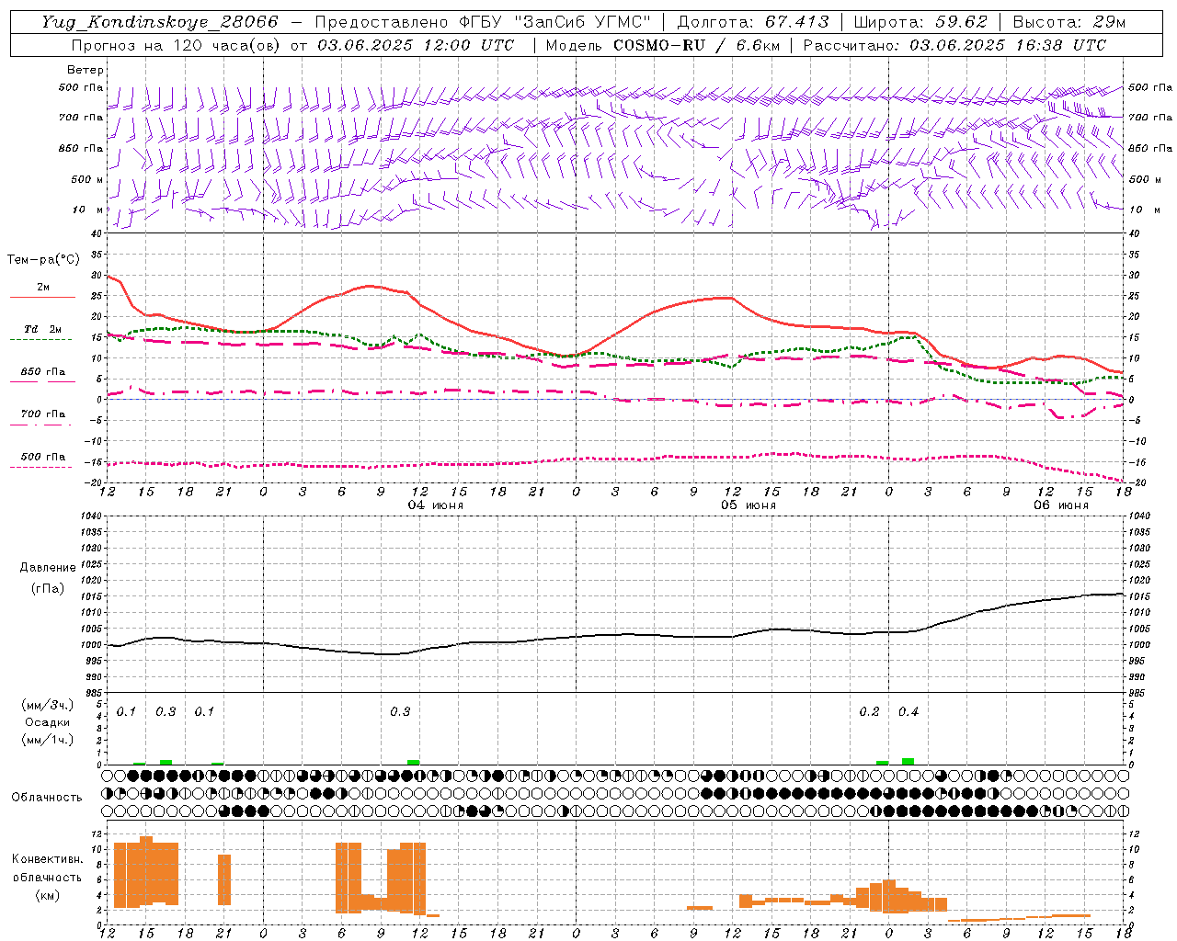The width and height of the screenshot is (1177, 941).
Task: Select the provider text 'ФГБУ "ЗапСиб УГМС"'
Action: (554, 22)
